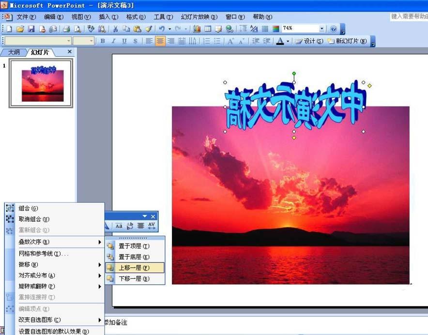Select the WordArt same letter heights icon

[119, 226]
